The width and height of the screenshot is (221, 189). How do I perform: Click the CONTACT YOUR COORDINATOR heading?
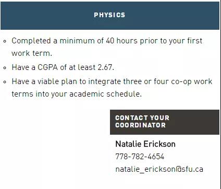click(165, 122)
